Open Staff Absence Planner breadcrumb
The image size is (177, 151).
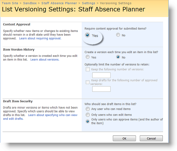pos(59,3)
